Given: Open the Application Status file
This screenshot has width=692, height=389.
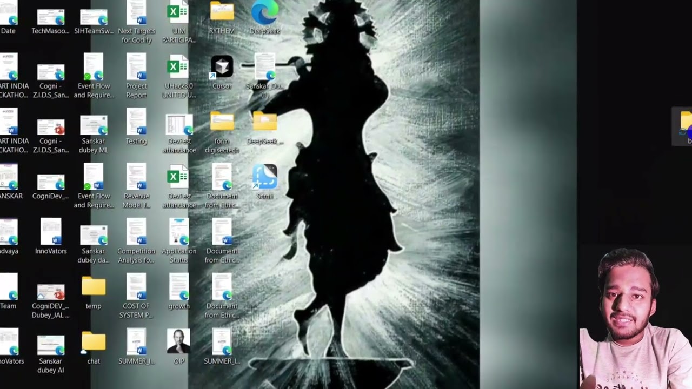Looking at the screenshot, I should click(179, 232).
